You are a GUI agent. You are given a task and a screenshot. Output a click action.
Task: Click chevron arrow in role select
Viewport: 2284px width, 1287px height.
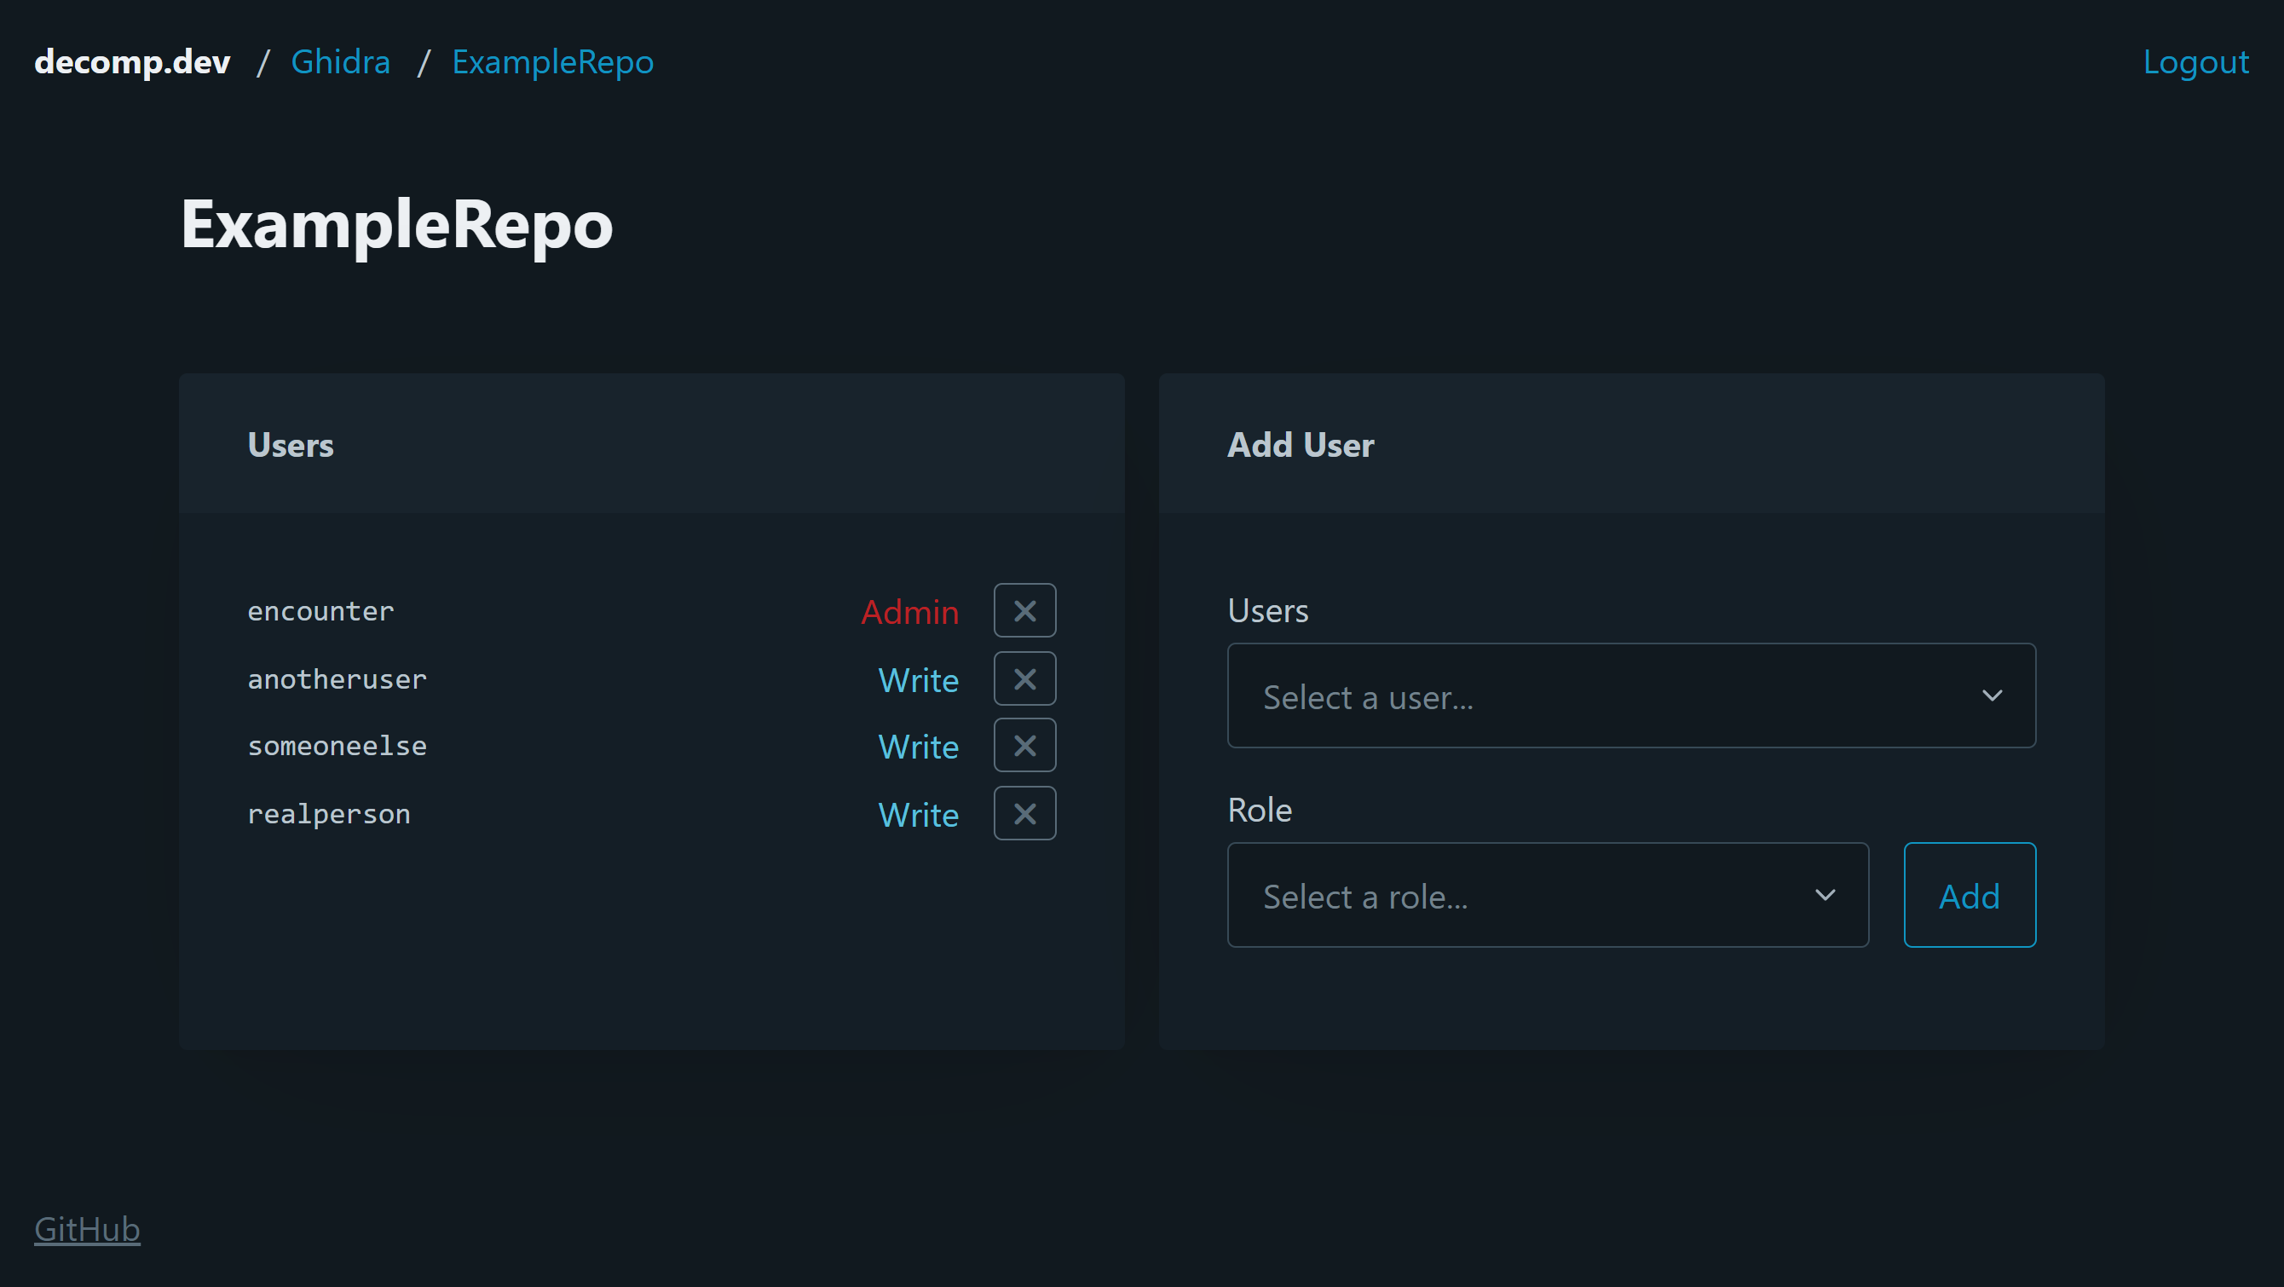tap(1825, 895)
